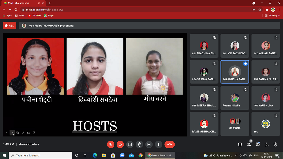
Task: Leave the call with red hang-up button
Action: point(170,144)
